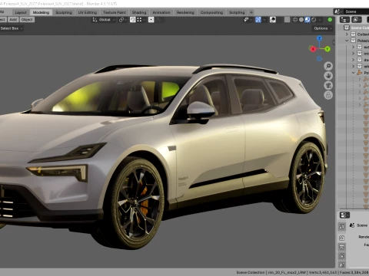Open the Output properties tab
Viewport: 369px width, 276px height.
(x=341, y=247)
